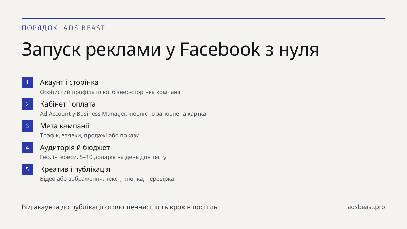The width and height of the screenshot is (407, 229).
Task: Click the heading 'Аудиторія й бюджет'
Action: pyautogui.click(x=75, y=148)
